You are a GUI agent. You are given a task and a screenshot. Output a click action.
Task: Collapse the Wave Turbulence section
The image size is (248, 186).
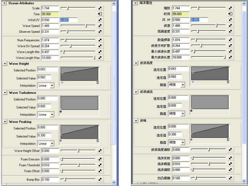click(x=5, y=93)
